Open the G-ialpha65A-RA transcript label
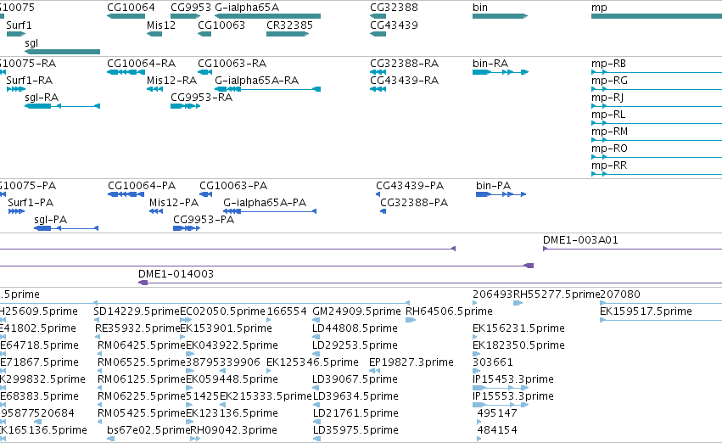722x443 pixels. [257, 80]
